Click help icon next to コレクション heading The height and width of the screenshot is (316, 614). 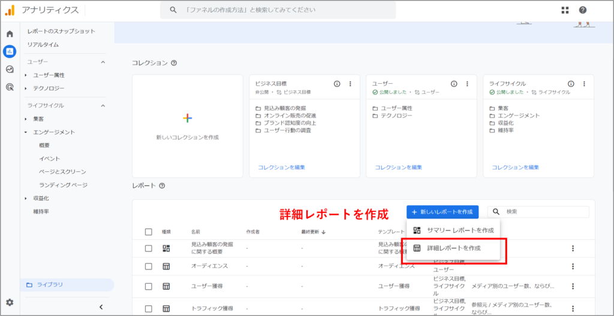click(x=174, y=63)
